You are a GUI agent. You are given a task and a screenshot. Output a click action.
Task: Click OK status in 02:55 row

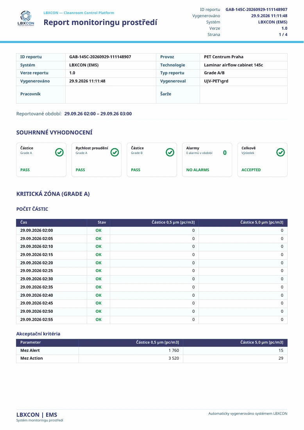click(98, 319)
